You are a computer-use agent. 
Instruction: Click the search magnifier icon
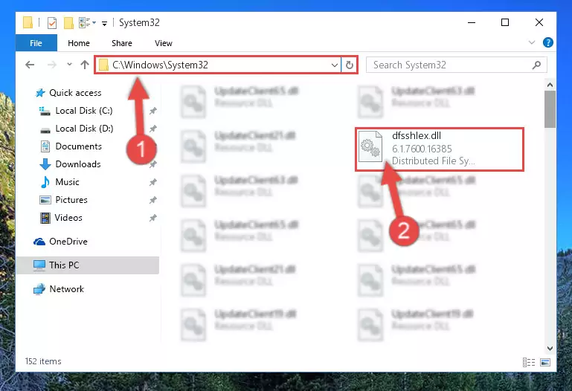[x=536, y=65]
